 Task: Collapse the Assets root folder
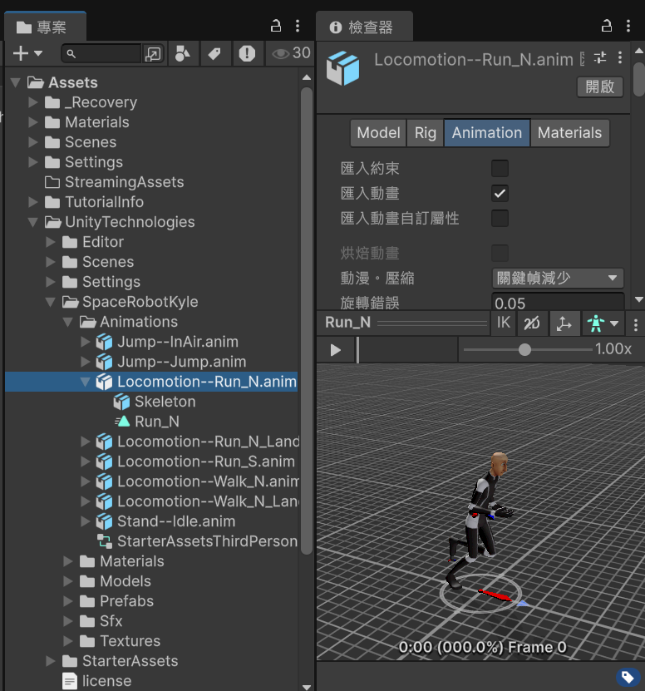click(x=16, y=82)
